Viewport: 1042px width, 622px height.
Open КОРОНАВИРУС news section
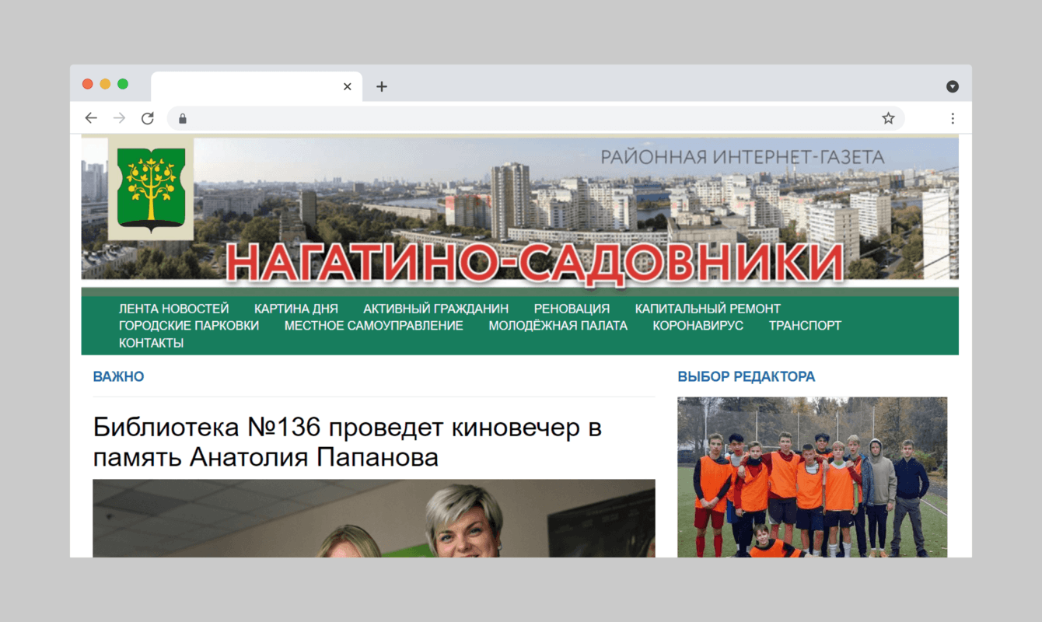[x=698, y=325]
